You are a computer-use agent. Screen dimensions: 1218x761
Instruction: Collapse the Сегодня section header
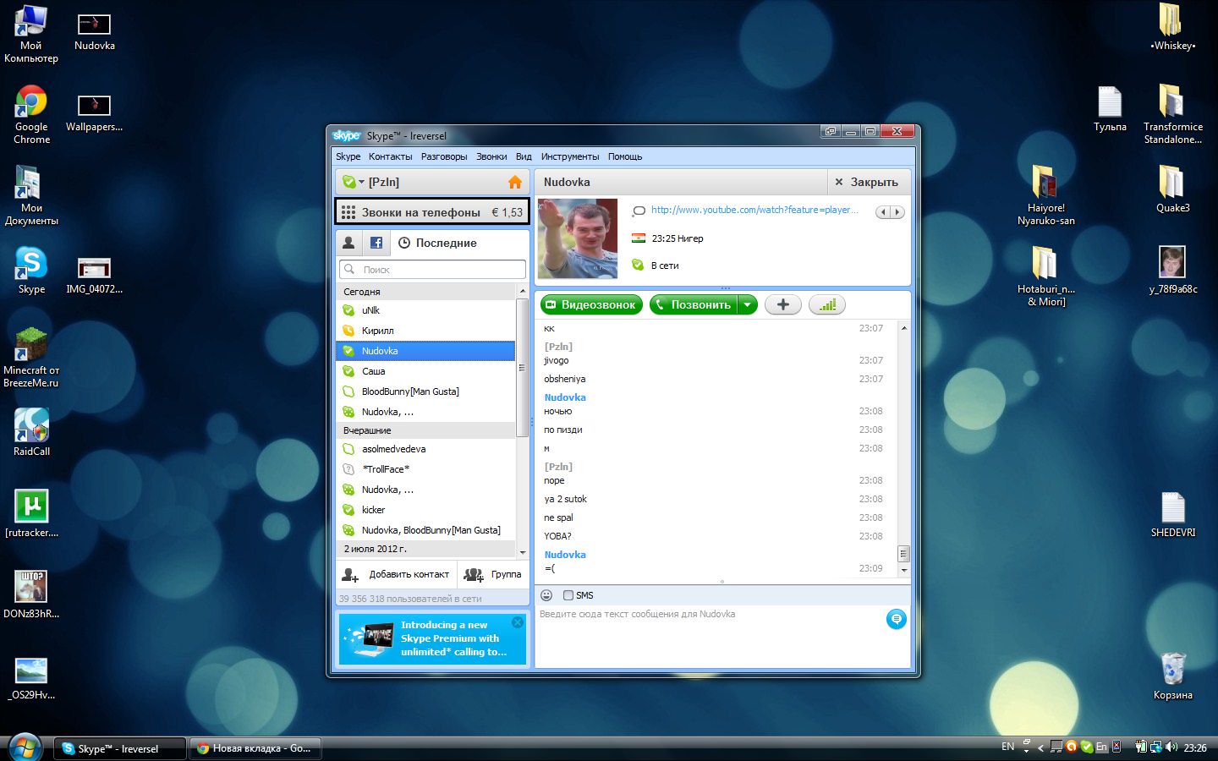[425, 292]
